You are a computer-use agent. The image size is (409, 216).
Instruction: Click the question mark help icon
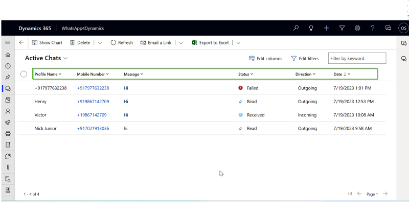click(x=373, y=28)
